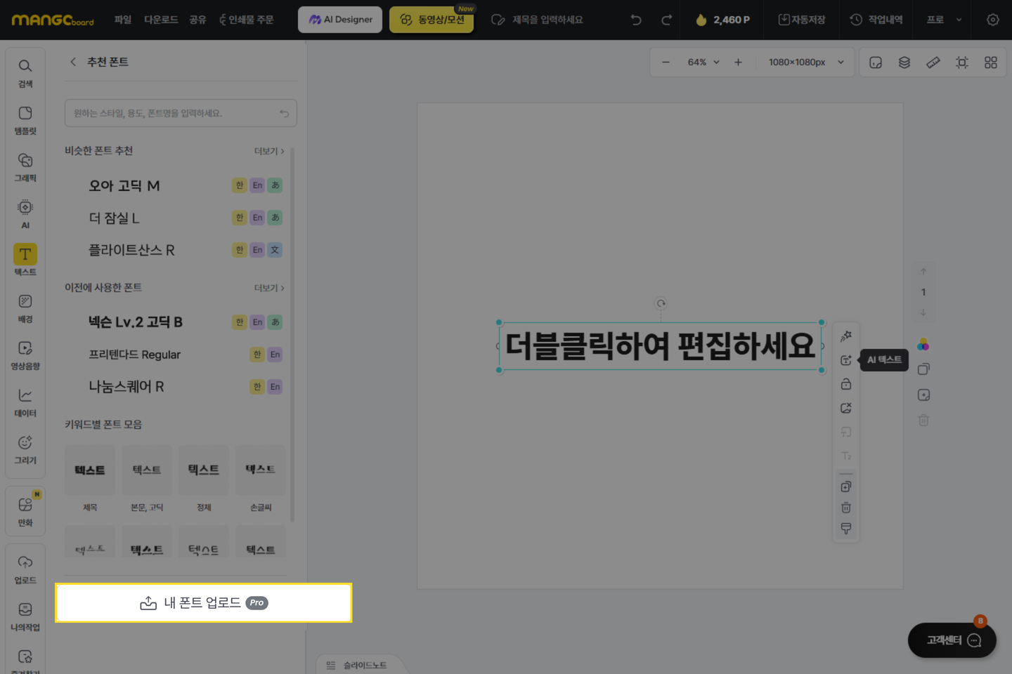
Task: Select the 나눔스퀘어 R font
Action: point(126,387)
